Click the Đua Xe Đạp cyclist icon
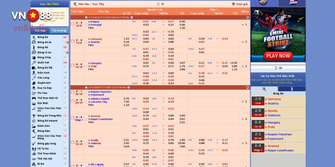 pos(34,88)
